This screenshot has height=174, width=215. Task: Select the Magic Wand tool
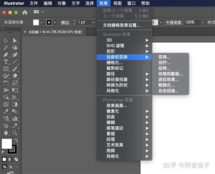tap(6, 48)
